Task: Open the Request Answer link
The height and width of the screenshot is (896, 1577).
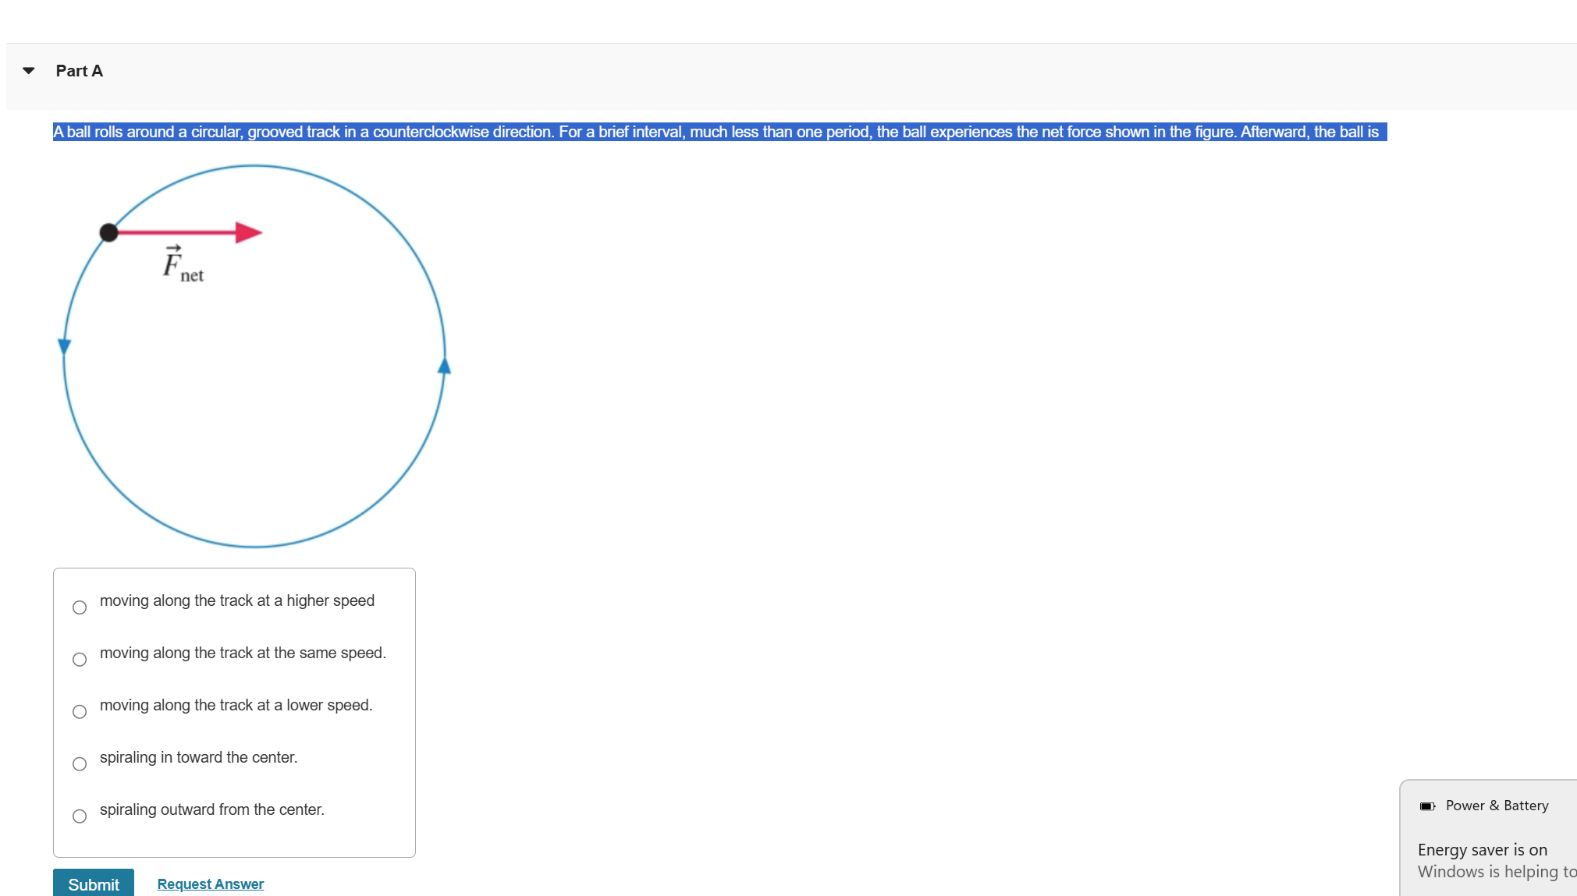Action: [x=210, y=884]
